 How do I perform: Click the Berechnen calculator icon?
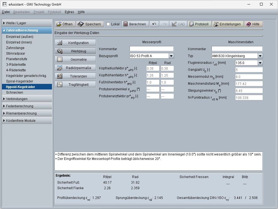pyautogui.click(x=125, y=24)
